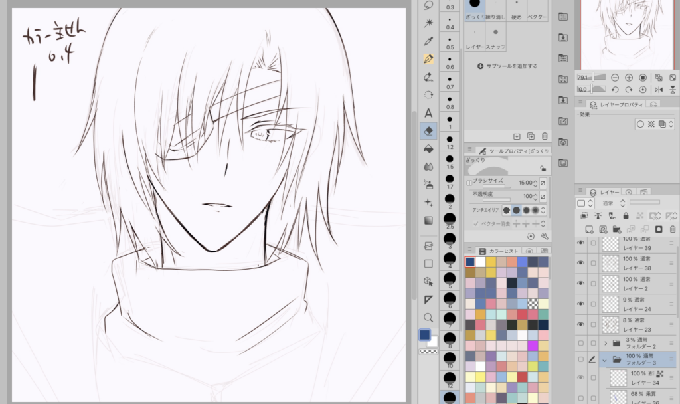Select the Eyedropper tool

[x=428, y=41]
